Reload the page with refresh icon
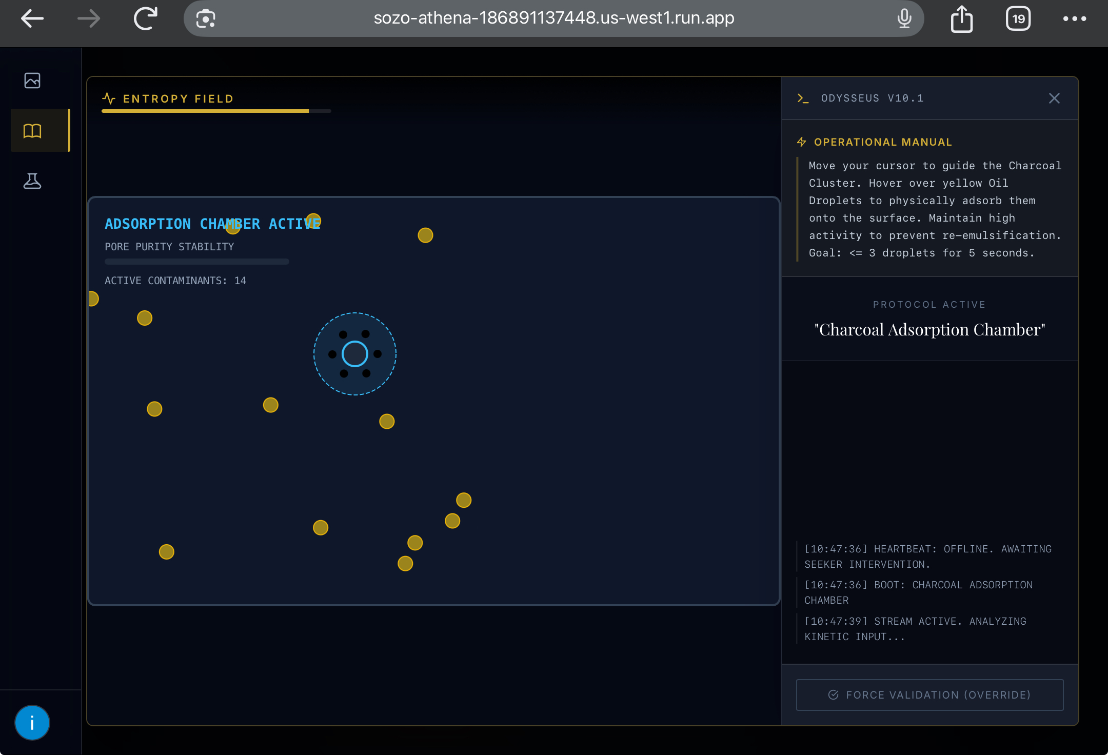1108x755 pixels. [x=146, y=19]
